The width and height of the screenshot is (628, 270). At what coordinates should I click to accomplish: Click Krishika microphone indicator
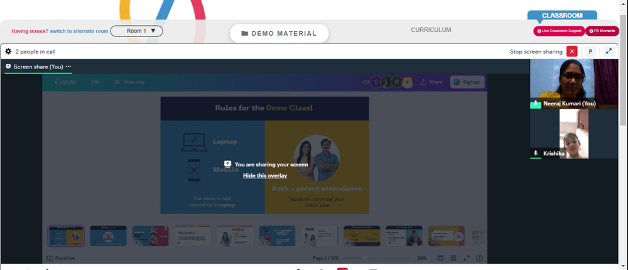536,153
